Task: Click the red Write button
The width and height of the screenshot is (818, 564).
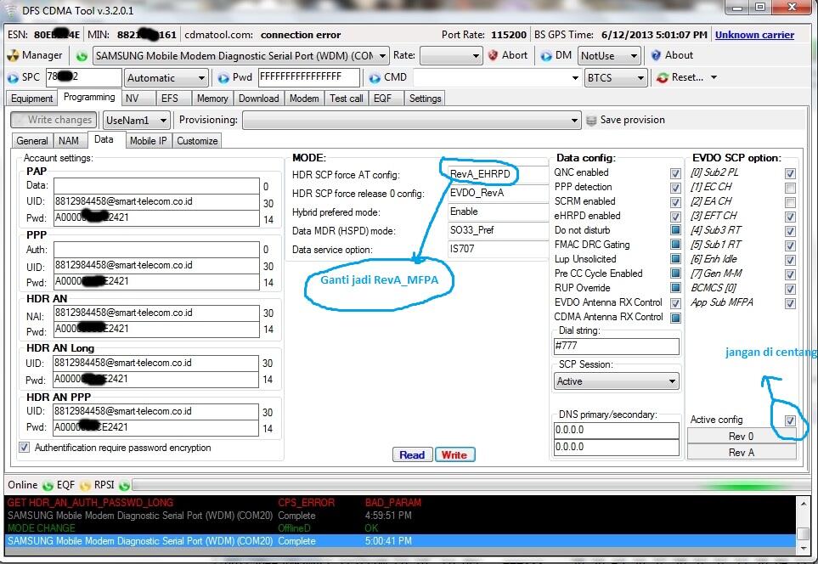Action: [x=454, y=455]
